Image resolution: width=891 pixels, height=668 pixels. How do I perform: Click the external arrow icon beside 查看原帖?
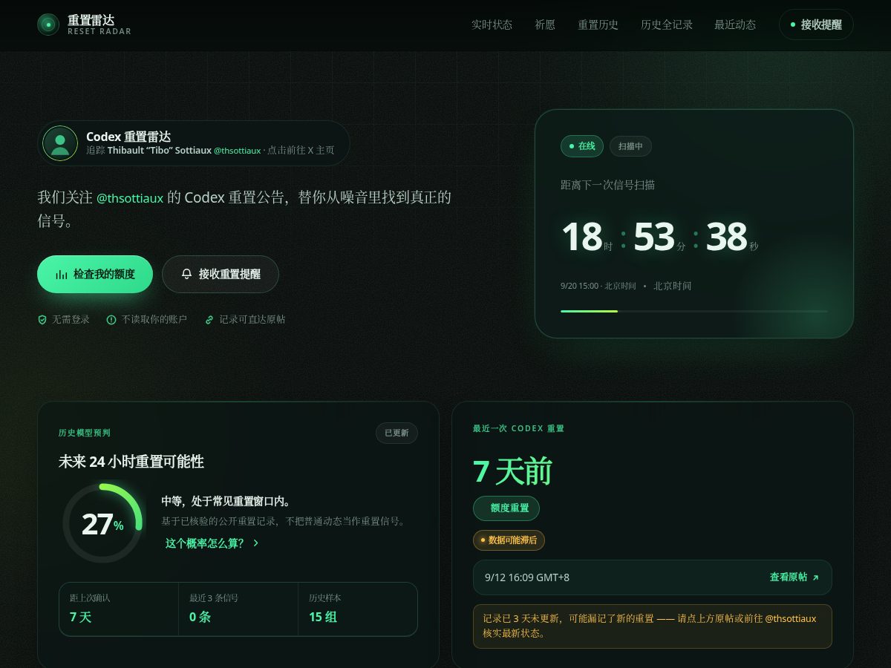pyautogui.click(x=815, y=577)
